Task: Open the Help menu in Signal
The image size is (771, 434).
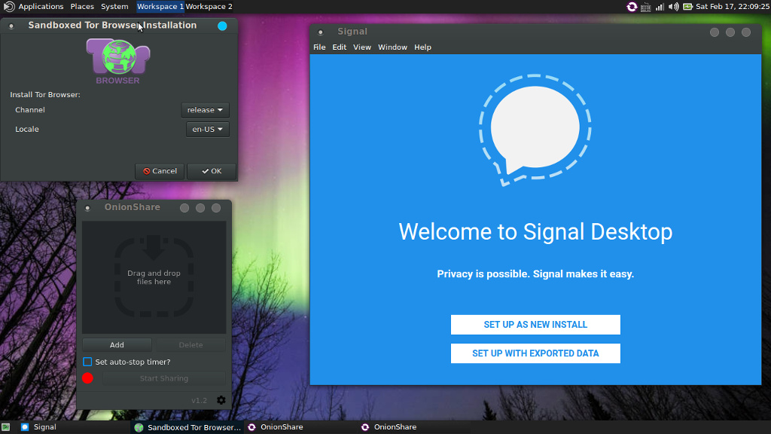Action: point(422,47)
